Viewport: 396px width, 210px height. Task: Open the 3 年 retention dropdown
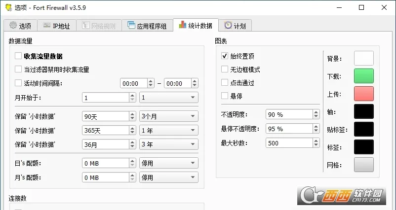(169, 144)
